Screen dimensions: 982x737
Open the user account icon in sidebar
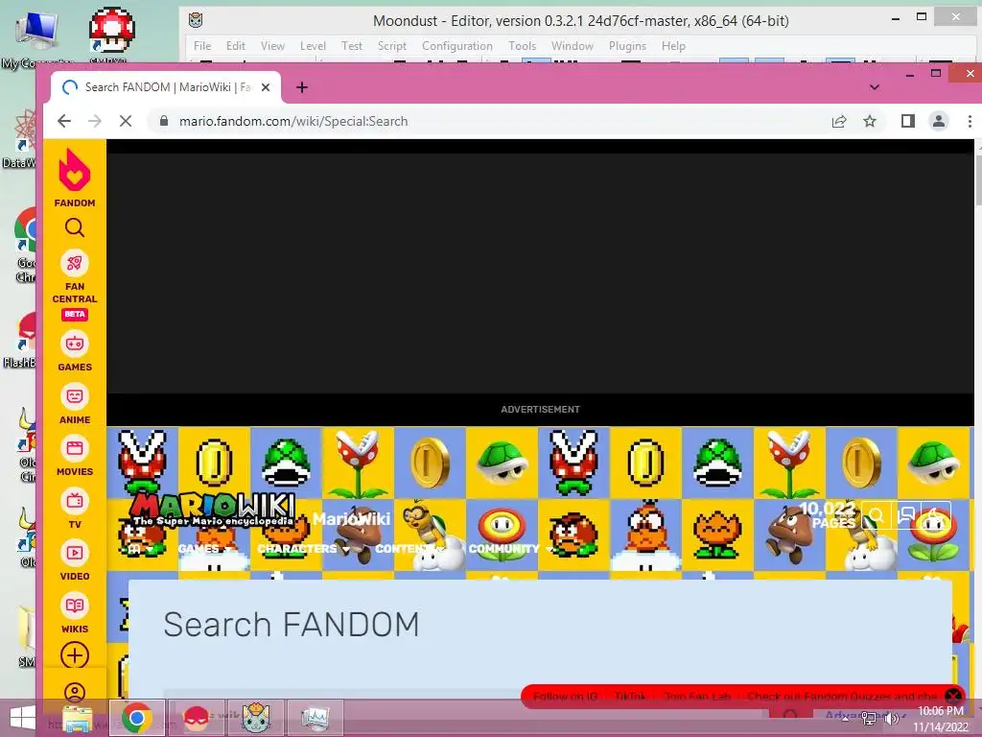coord(75,693)
